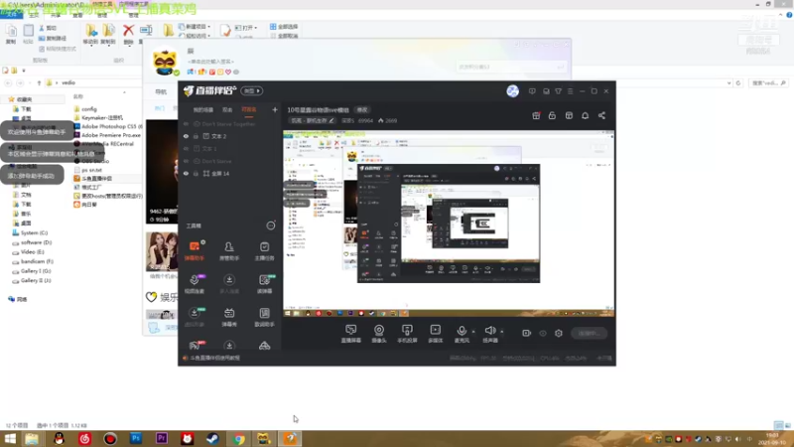Open the raccoon avatar in the YY window
Viewport: 794px width, 447px height.
click(165, 62)
